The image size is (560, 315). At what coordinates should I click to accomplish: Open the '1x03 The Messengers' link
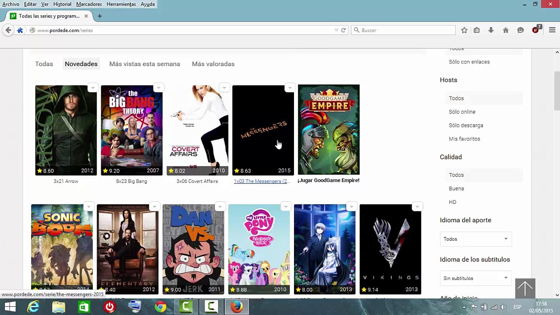pyautogui.click(x=262, y=181)
